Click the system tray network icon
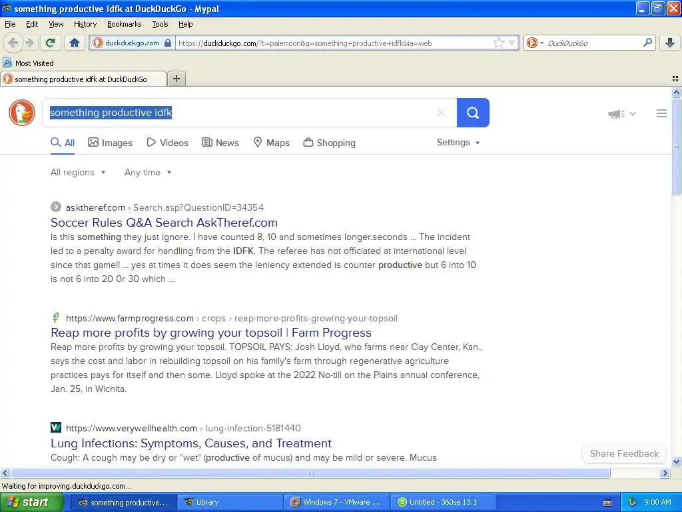This screenshot has height=512, width=682. pos(632,502)
